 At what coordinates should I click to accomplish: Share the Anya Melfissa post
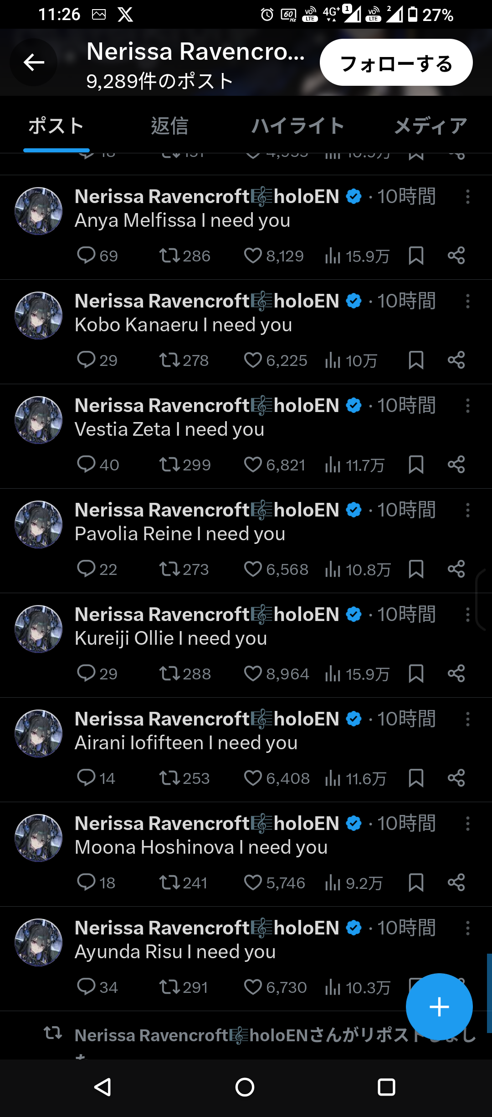(x=456, y=256)
